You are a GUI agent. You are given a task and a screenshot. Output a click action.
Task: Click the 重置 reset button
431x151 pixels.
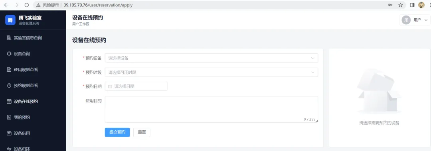pos(142,132)
